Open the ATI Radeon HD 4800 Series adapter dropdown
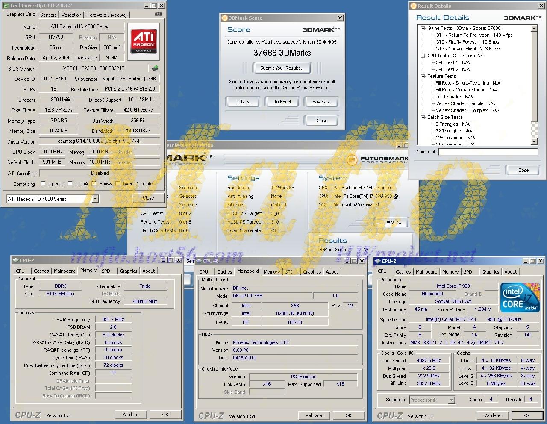Viewport: 547px width, 424px height. tap(95, 199)
